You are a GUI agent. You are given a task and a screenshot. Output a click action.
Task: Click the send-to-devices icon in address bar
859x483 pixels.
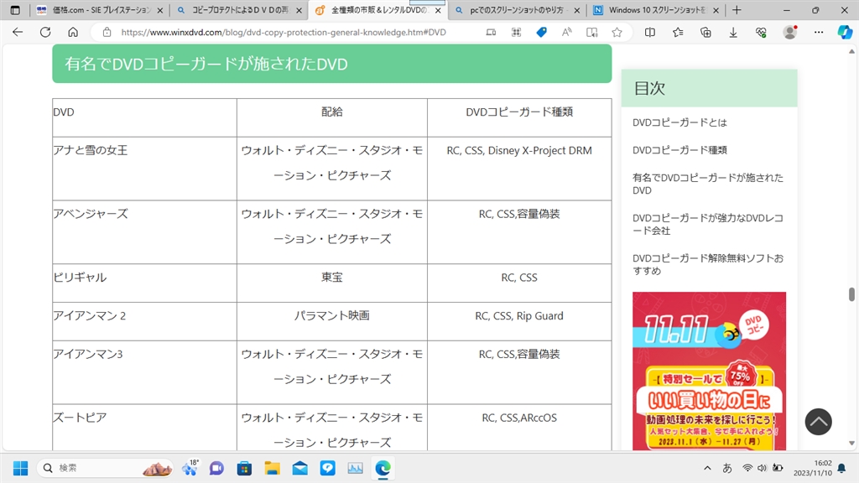pos(491,33)
